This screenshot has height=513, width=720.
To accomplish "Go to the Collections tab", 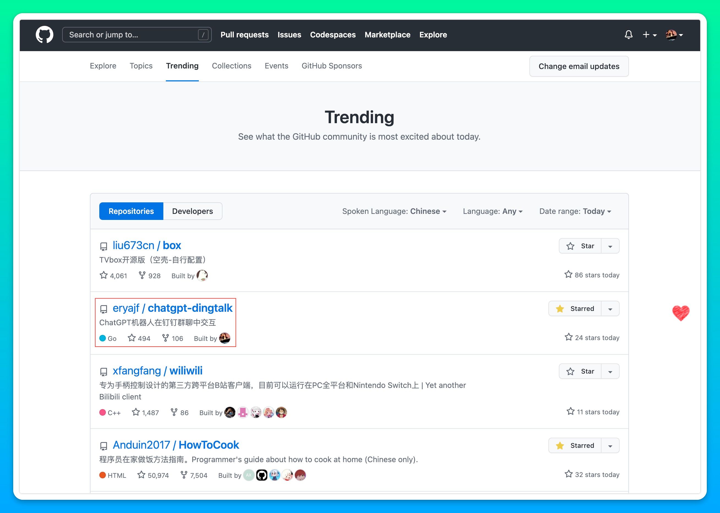I will [x=231, y=66].
